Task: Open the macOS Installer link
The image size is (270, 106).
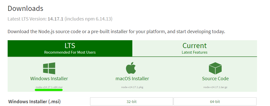Action: (132, 78)
